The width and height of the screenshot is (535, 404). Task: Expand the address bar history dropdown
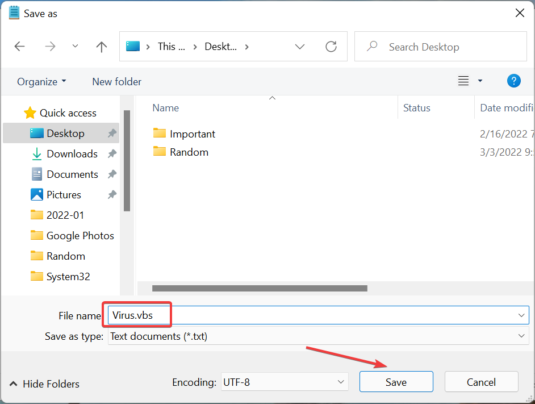(x=300, y=47)
